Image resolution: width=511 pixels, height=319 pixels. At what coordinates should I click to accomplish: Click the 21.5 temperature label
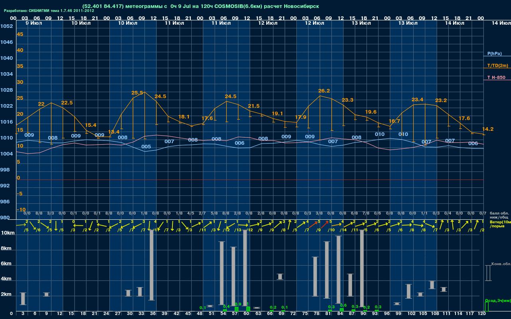click(254, 106)
